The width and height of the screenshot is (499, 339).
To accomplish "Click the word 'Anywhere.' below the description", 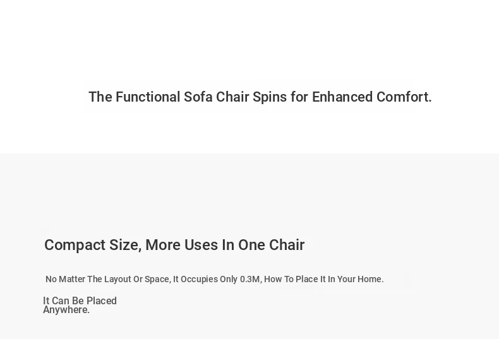I will point(66,310).
